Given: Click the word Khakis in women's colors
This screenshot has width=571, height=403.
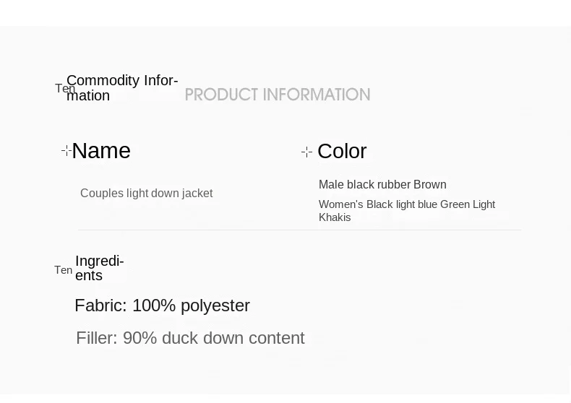Looking at the screenshot, I should (335, 217).
